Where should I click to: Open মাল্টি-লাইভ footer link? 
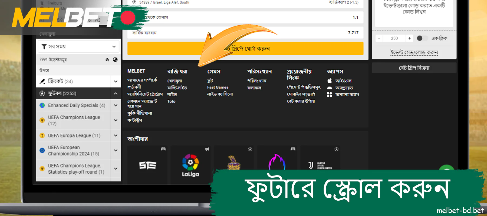[177, 88]
